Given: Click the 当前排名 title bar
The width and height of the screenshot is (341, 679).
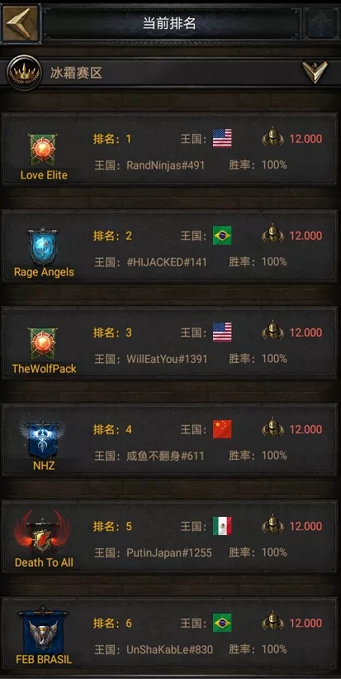Looking at the screenshot, I should [x=170, y=23].
